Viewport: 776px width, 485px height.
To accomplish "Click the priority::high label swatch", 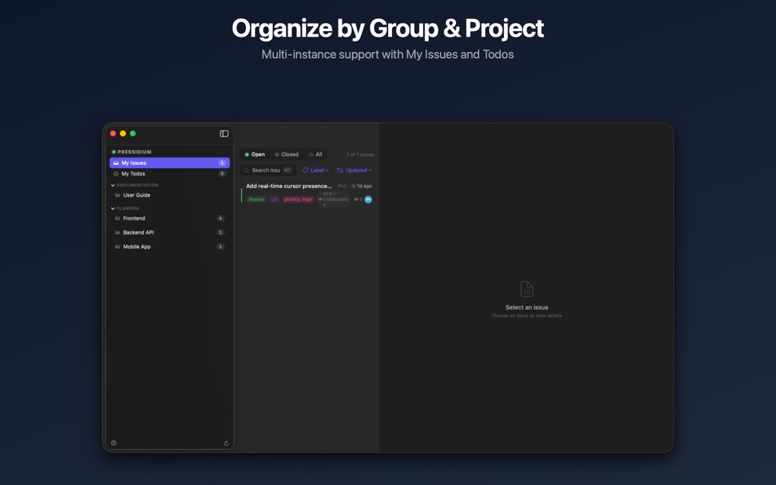I will 297,198.
